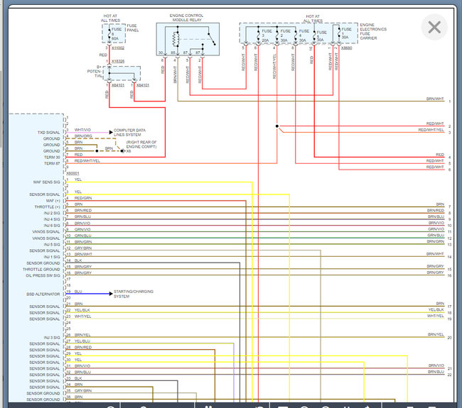Close the wiring diagram viewer

(434, 28)
